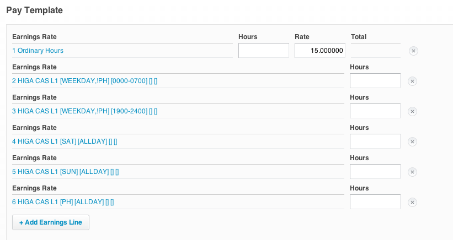
Task: Click Hours input for SUN ALLDAY line
Action: click(375, 172)
